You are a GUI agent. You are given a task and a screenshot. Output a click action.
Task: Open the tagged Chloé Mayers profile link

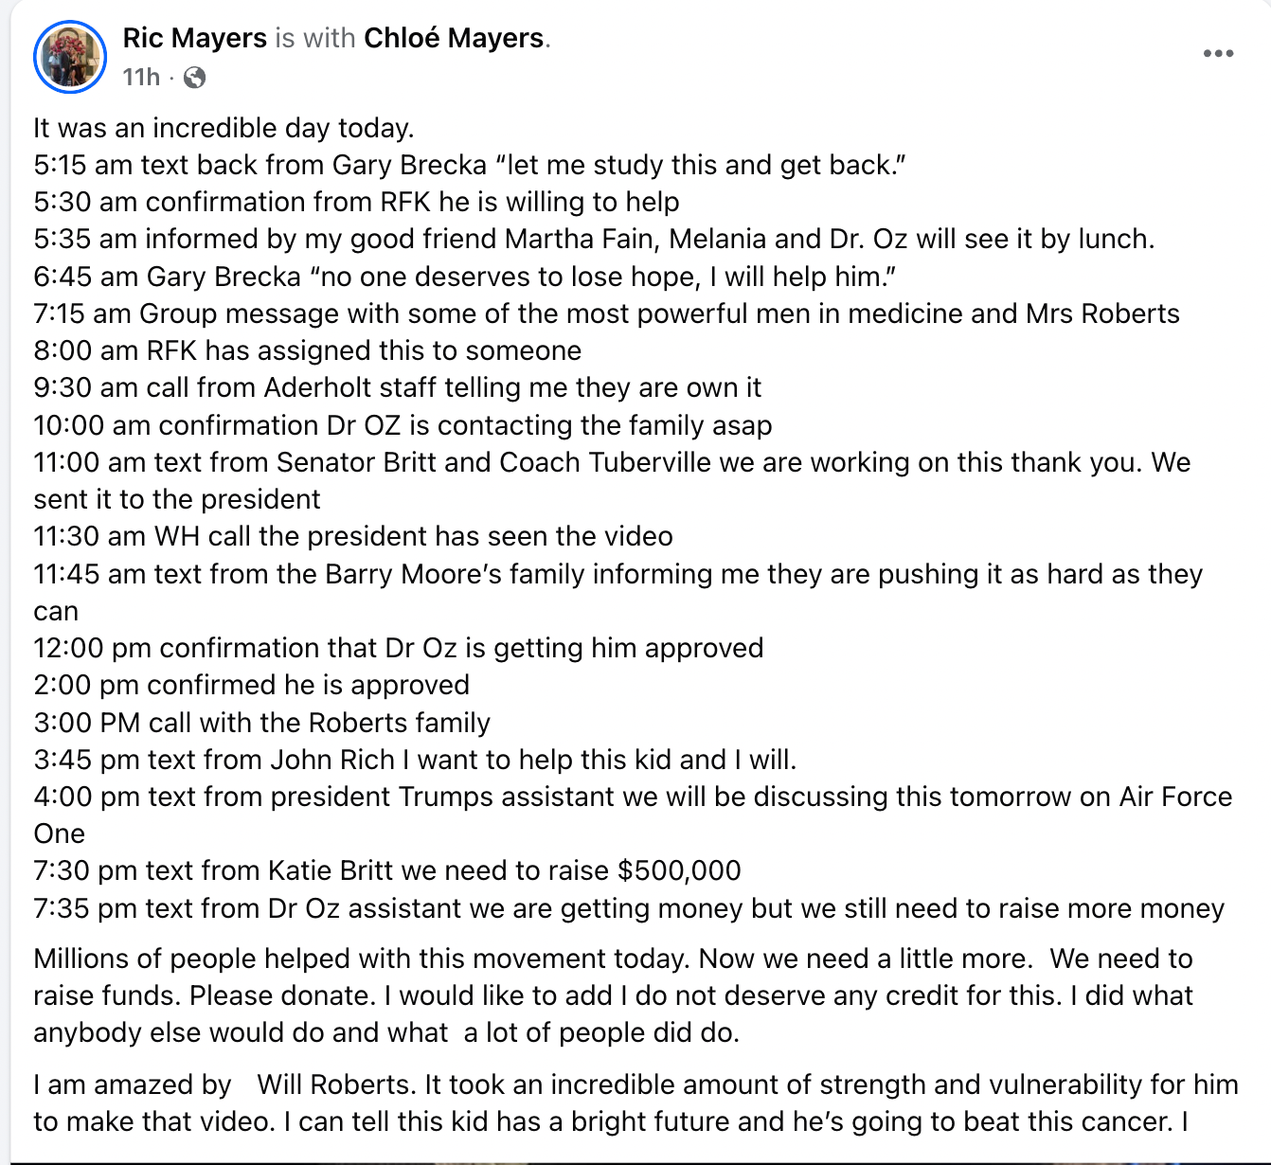454,38
